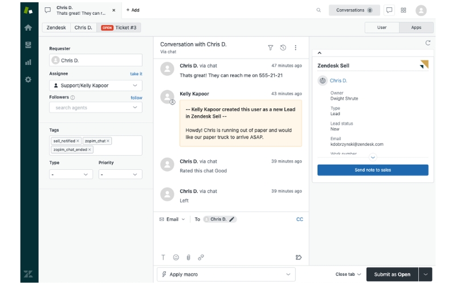Click inside the Tags field

tap(96, 145)
